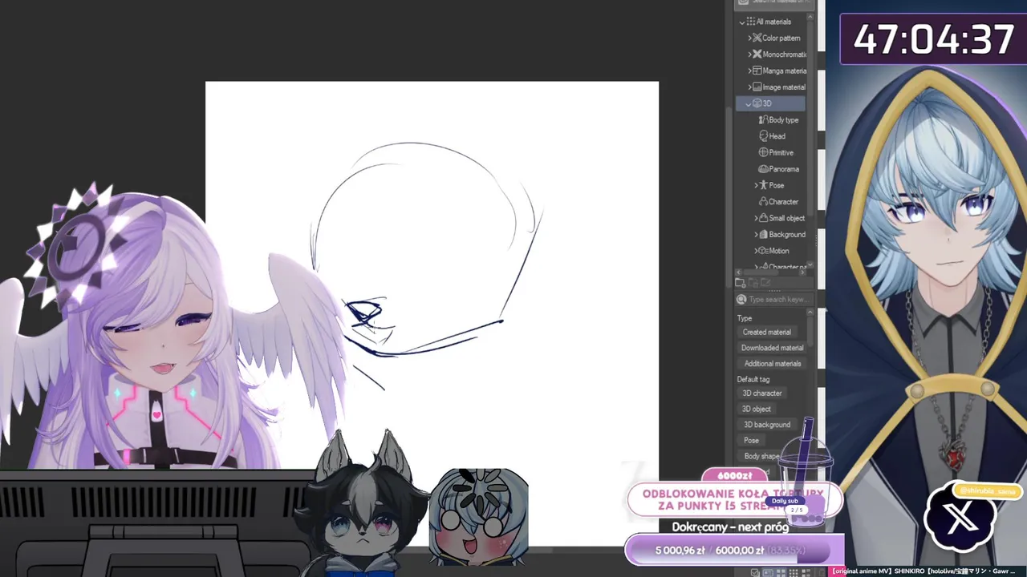Screen dimensions: 1027x577
Task: Expand the Motion folder arrow
Action: (757, 252)
